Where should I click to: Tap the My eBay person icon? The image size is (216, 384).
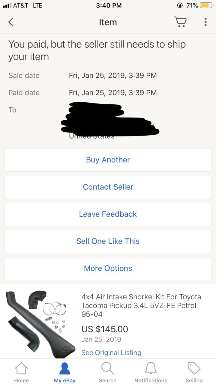point(65,369)
